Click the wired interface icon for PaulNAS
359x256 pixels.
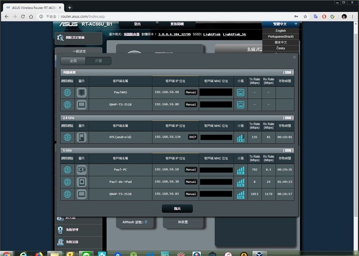coord(241,92)
